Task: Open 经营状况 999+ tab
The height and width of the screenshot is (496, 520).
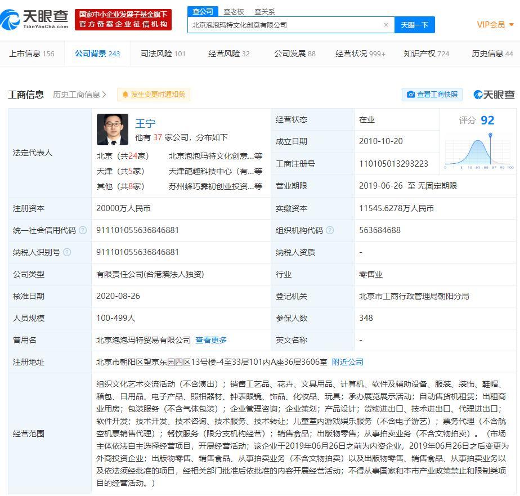Action: 360,53
